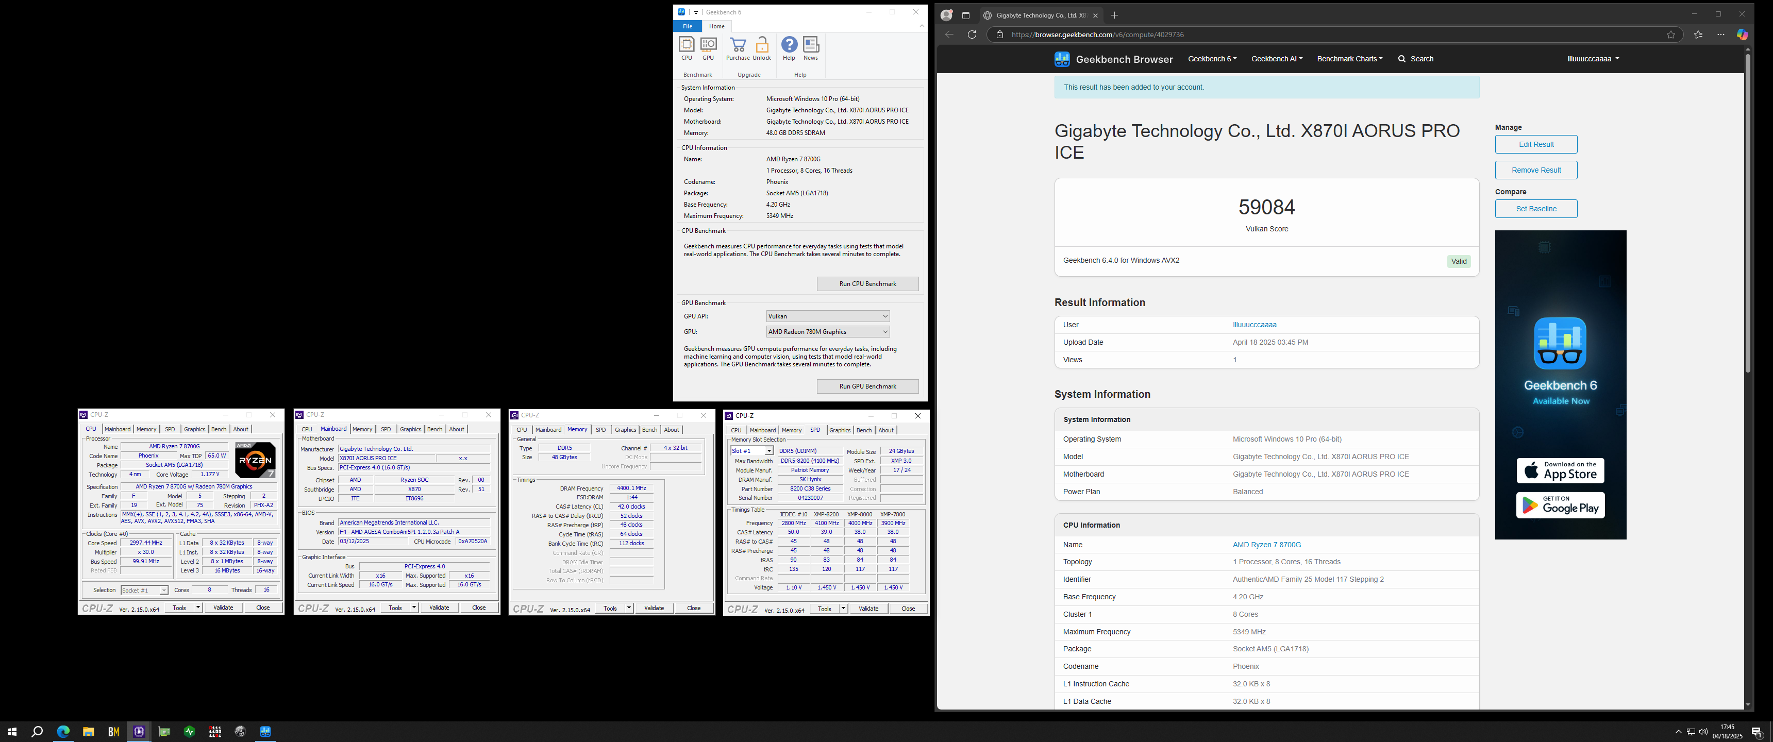Open the notification center icon in taskbar
This screenshot has width=1773, height=742.
(1756, 732)
